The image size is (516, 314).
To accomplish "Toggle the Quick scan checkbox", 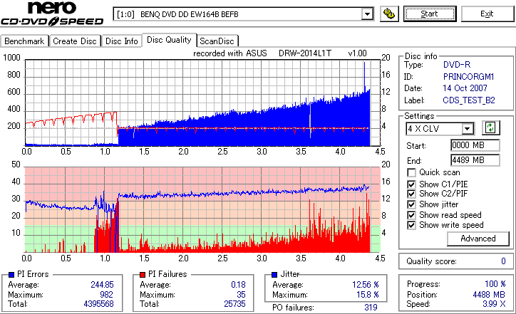I will coord(411,172).
